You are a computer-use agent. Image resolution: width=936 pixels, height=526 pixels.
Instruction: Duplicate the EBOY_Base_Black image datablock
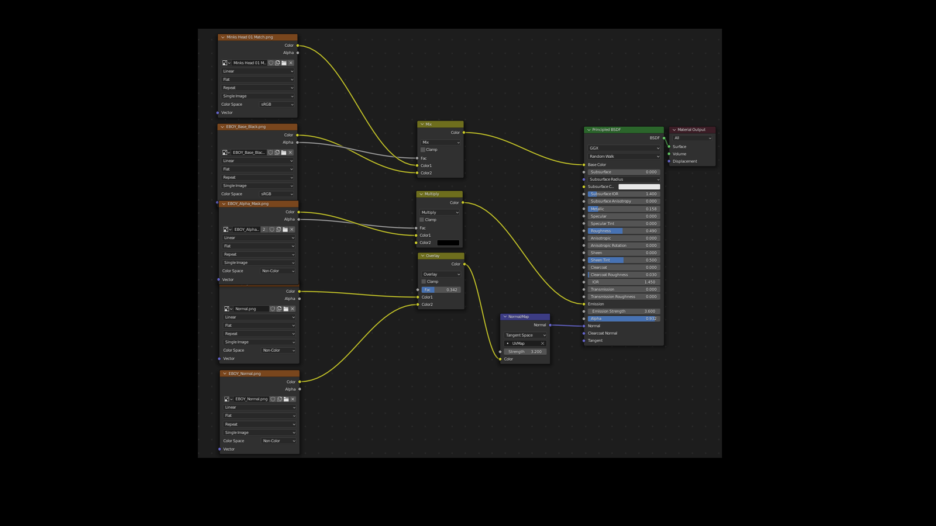277,153
